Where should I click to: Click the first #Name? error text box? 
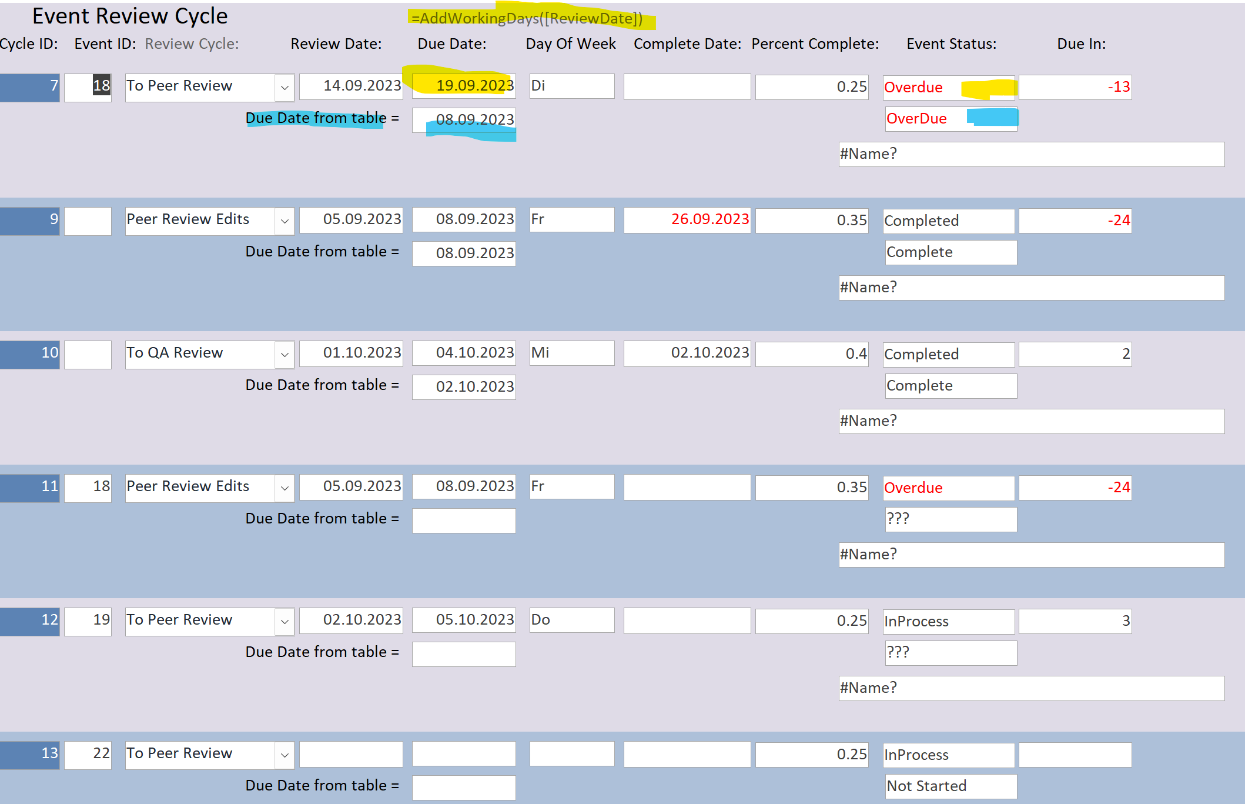click(1031, 154)
